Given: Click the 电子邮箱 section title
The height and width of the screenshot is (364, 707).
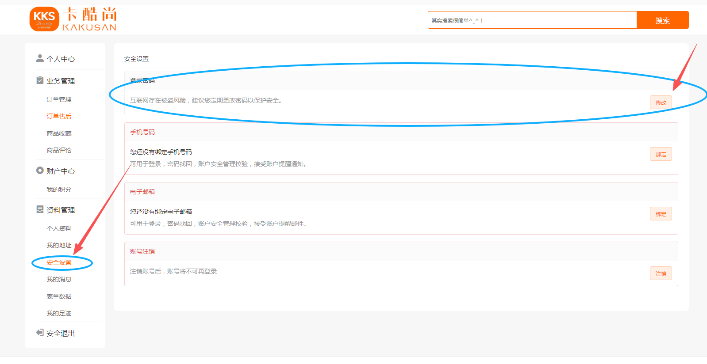Looking at the screenshot, I should click(142, 192).
